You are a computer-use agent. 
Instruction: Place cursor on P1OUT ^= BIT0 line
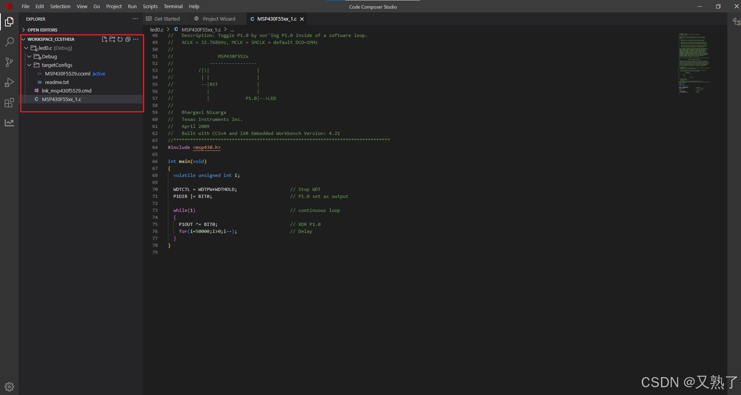pyautogui.click(x=198, y=224)
